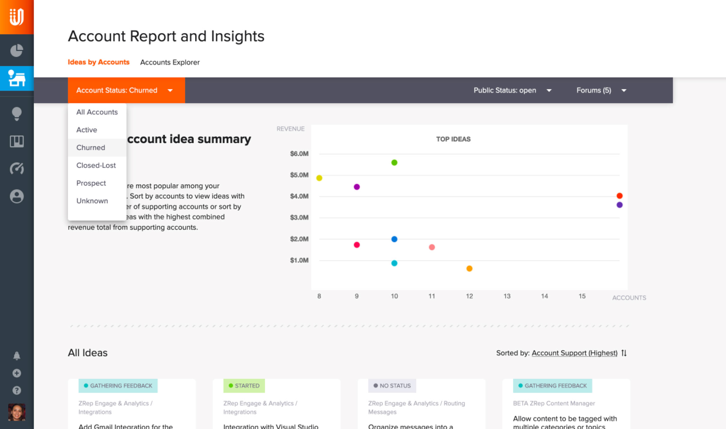The height and width of the screenshot is (429, 726).
Task: Click the notifications bell icon
Action: tap(17, 356)
